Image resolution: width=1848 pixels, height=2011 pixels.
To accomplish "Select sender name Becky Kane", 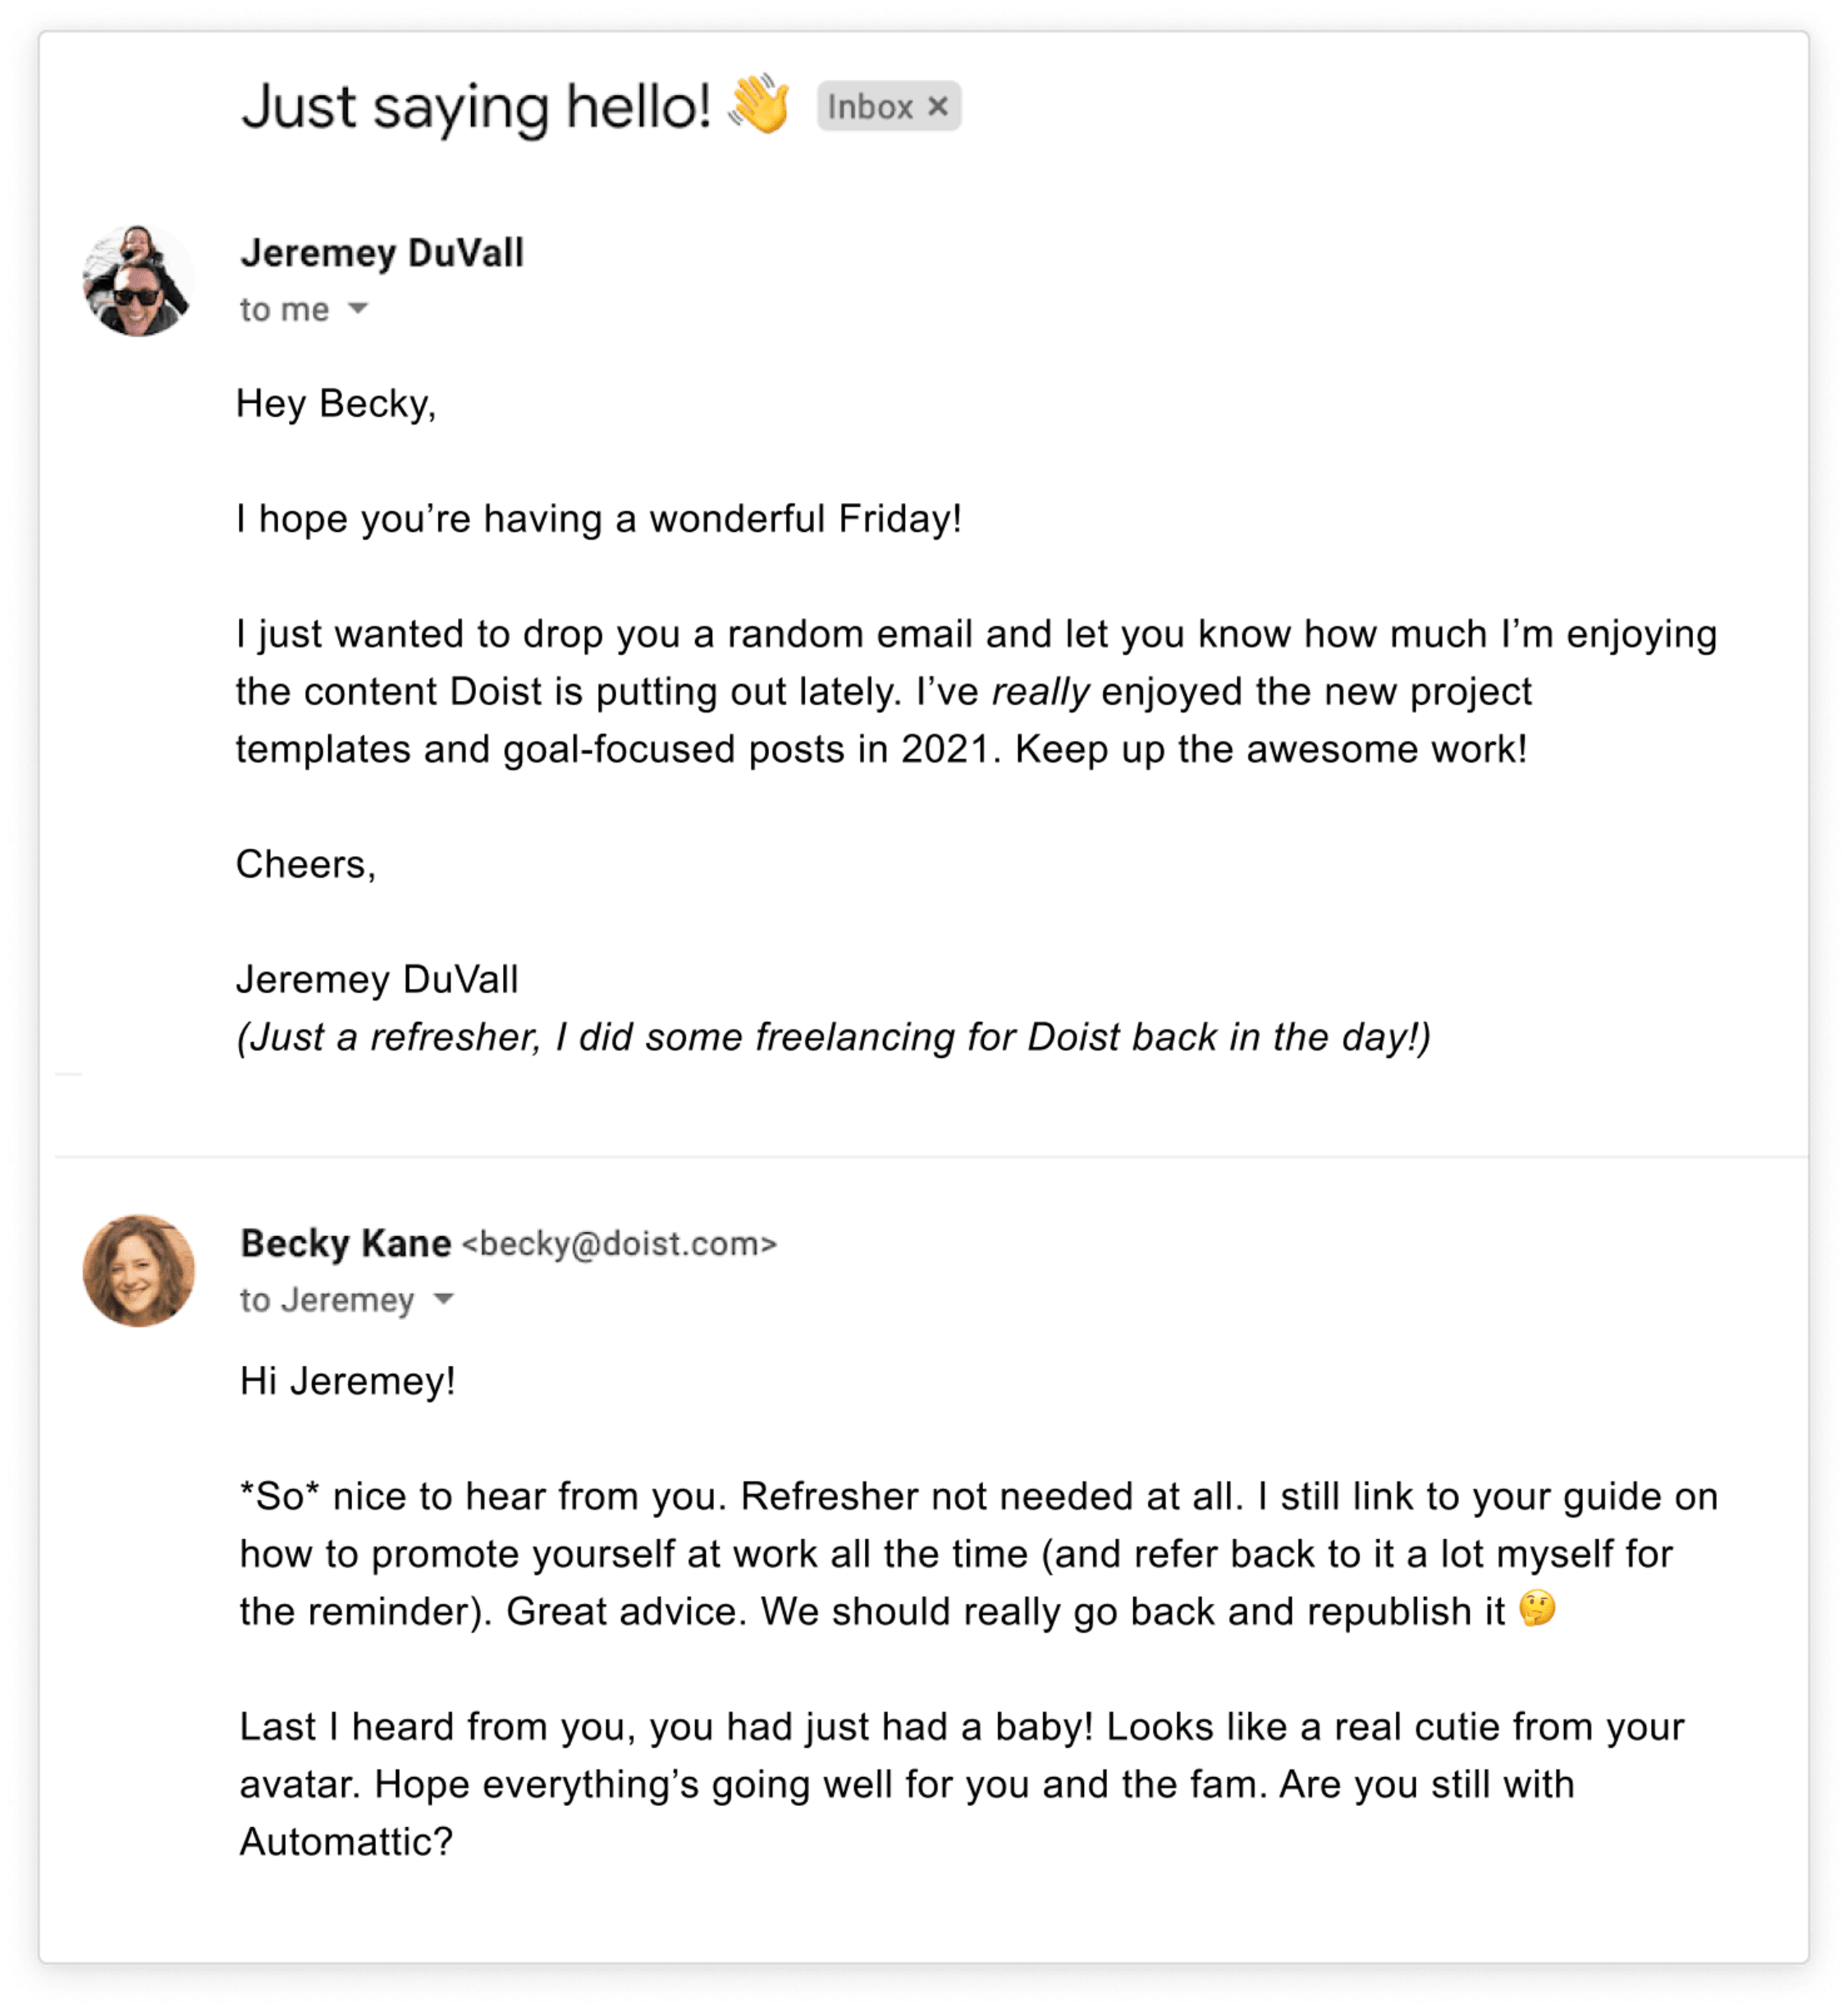I will click(346, 1243).
